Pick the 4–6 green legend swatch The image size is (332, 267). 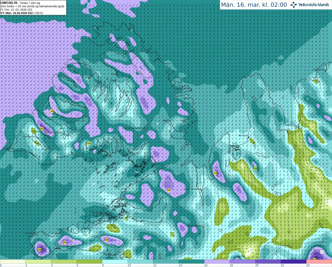[64, 262]
